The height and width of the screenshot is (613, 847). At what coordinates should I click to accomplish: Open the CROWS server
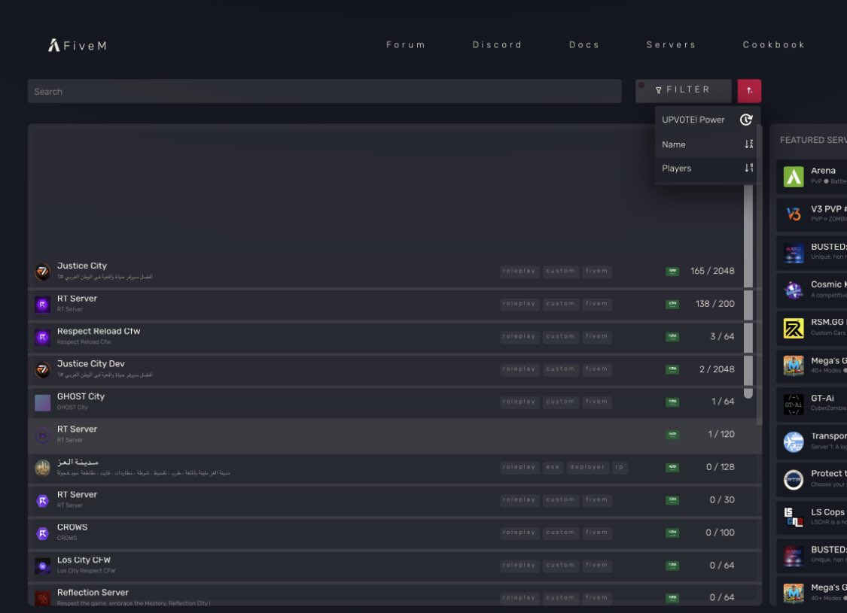[395, 533]
